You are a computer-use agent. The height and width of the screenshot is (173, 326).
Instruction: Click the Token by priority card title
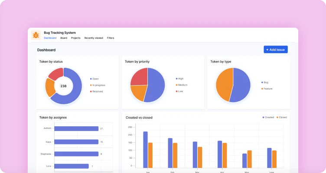(137, 61)
